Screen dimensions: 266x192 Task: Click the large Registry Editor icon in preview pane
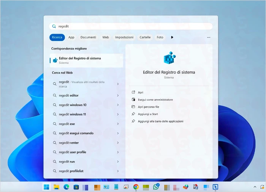[x=169, y=59]
